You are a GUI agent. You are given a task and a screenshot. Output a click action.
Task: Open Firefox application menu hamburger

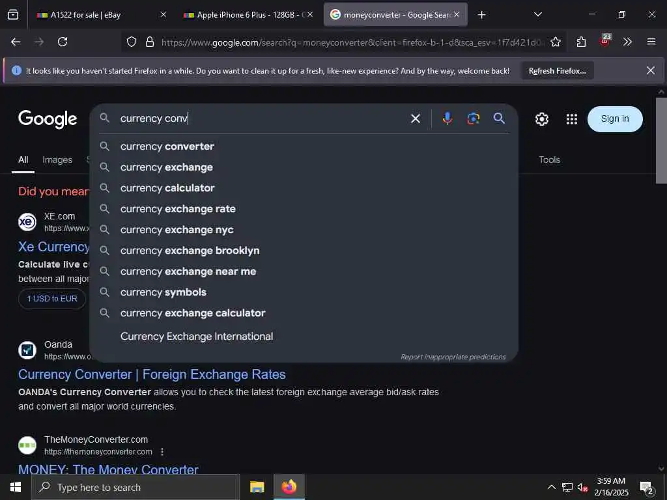(x=651, y=42)
